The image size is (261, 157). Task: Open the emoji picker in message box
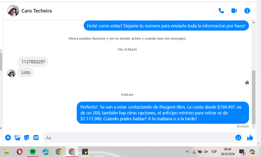click(238, 138)
